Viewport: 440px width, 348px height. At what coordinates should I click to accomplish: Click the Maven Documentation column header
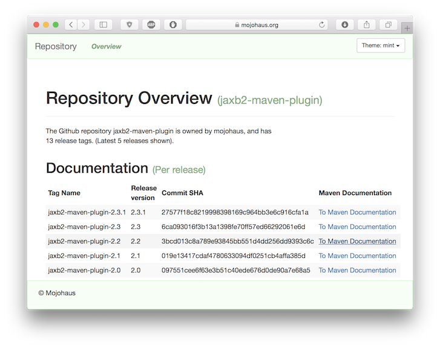[x=355, y=193]
